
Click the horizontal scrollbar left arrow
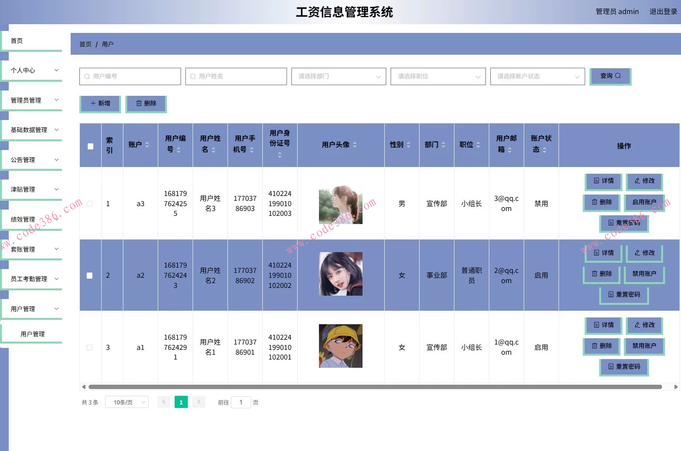click(84, 387)
